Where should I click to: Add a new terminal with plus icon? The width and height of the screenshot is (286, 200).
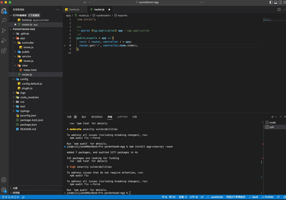pos(272,117)
